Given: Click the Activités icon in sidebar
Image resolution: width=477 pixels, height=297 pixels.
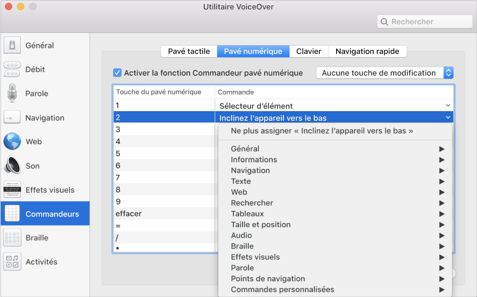Looking at the screenshot, I should pos(12,262).
